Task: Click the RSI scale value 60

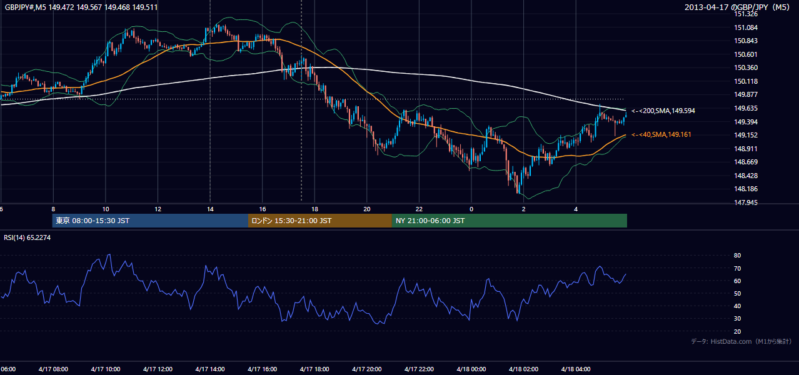Action: click(738, 281)
